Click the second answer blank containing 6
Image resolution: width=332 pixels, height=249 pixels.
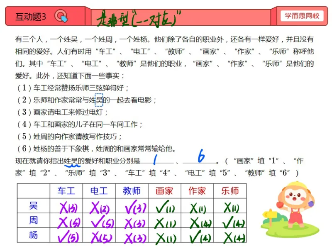click(x=200, y=157)
